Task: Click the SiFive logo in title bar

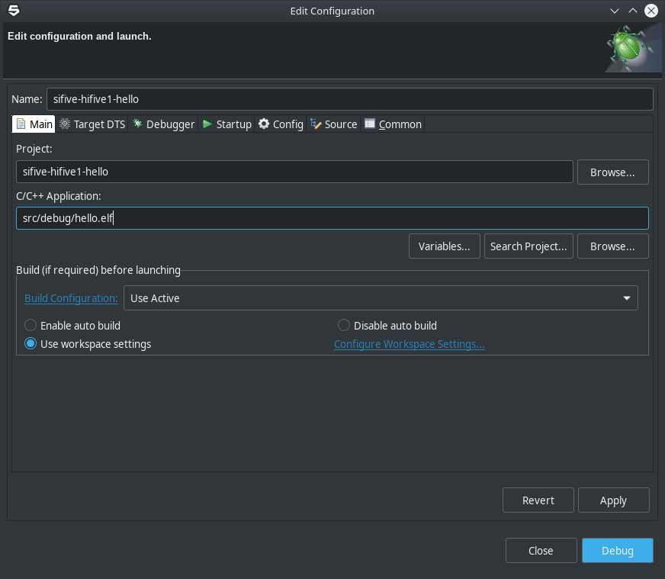Action: point(14,11)
